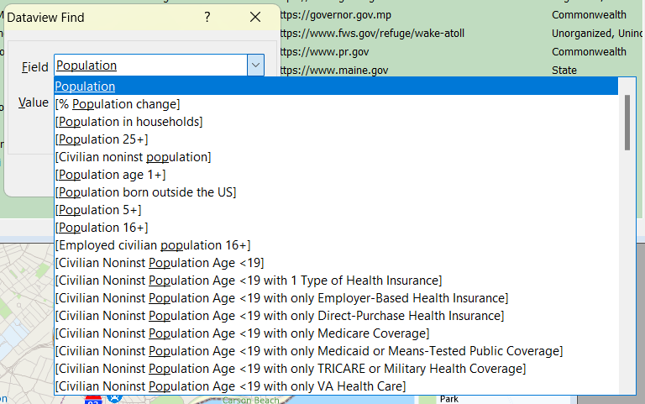Screen dimensions: 645x404
Task: Pick the [Population 25+] entry
Action: tap(101, 139)
